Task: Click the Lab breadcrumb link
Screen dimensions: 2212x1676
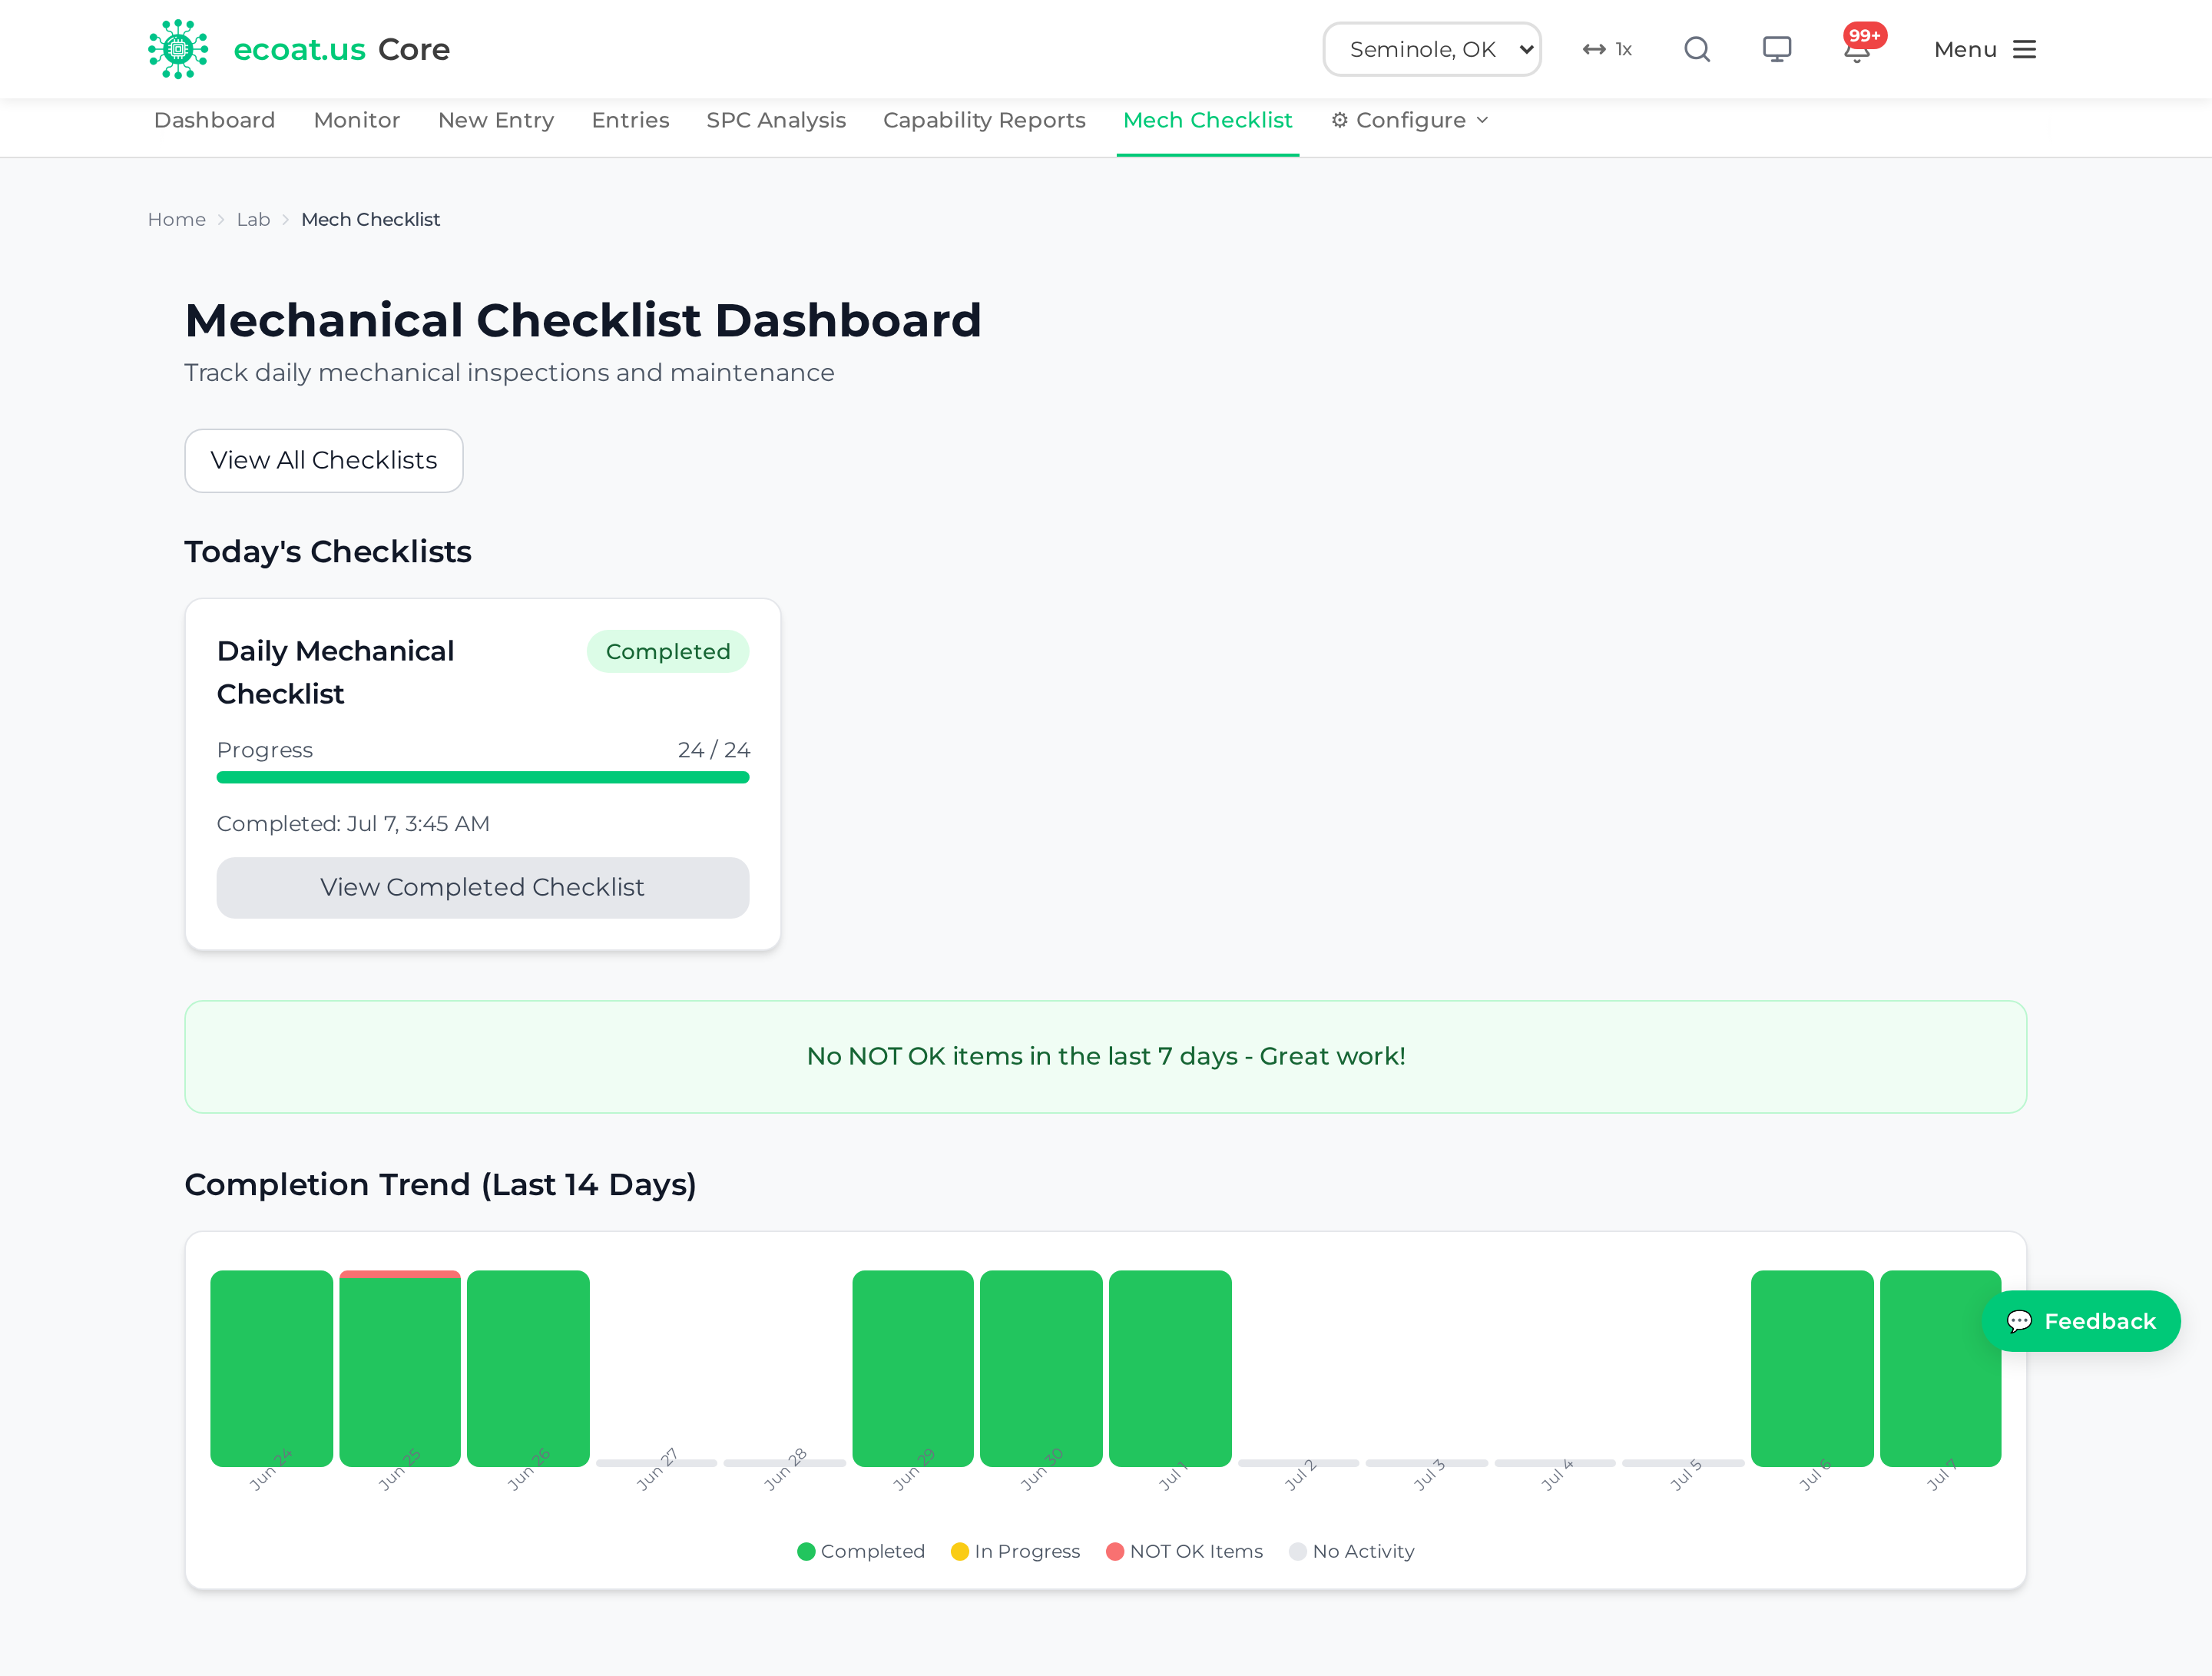Action: click(253, 219)
